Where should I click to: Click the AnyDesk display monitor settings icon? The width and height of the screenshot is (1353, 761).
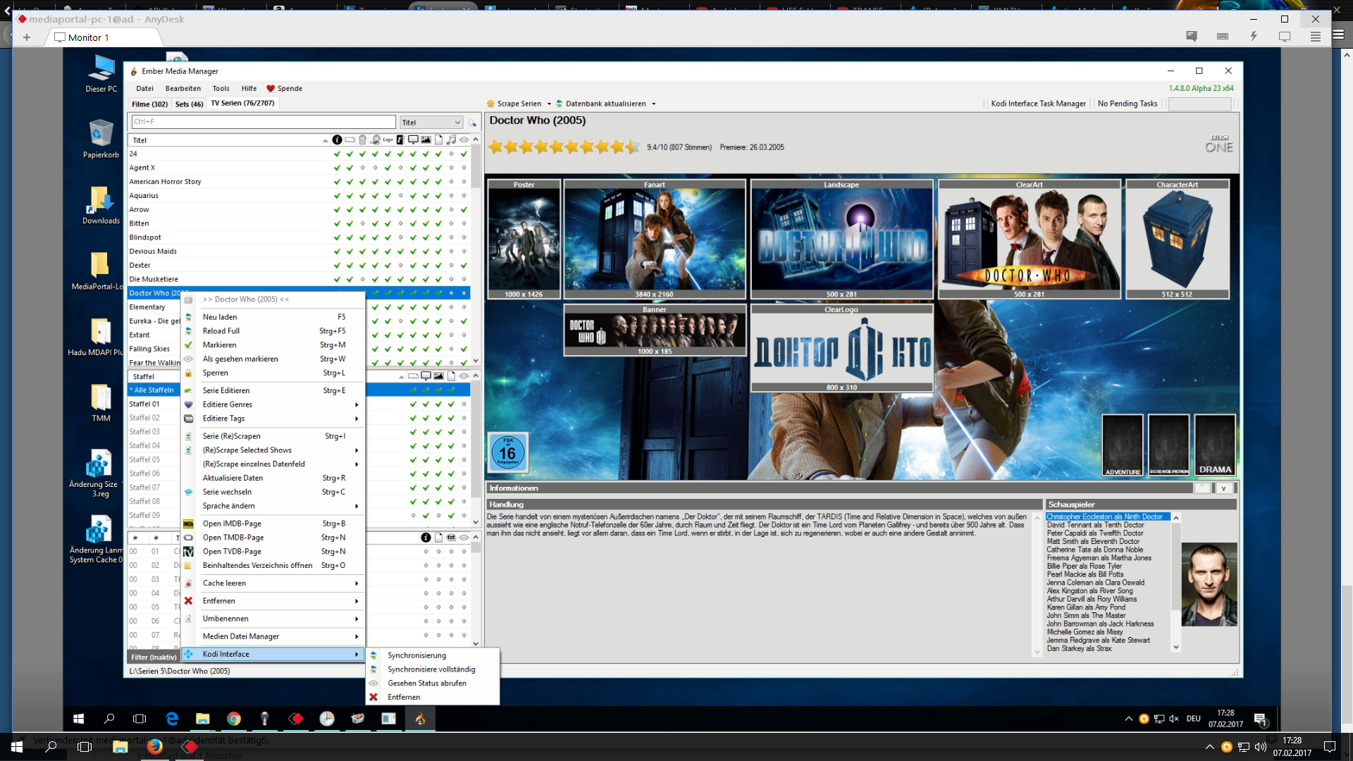tap(1285, 37)
